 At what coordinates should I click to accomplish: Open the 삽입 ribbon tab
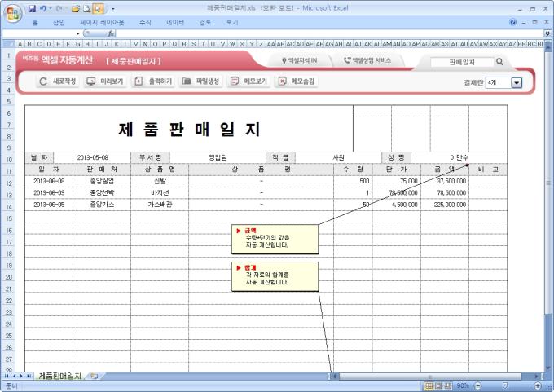click(x=59, y=22)
